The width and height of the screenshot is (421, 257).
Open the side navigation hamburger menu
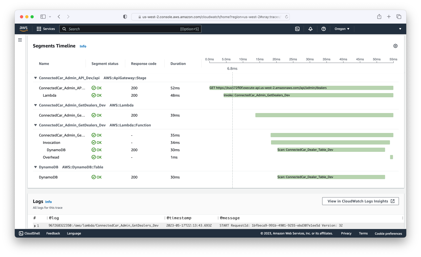coord(20,40)
